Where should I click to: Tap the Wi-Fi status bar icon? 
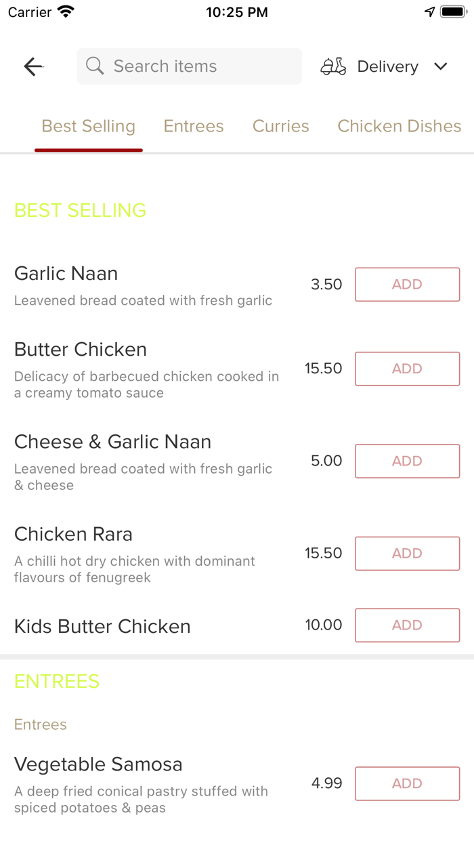click(66, 12)
